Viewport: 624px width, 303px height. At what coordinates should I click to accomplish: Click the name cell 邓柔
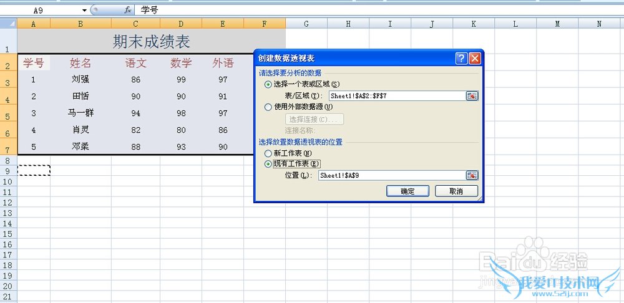pos(80,147)
